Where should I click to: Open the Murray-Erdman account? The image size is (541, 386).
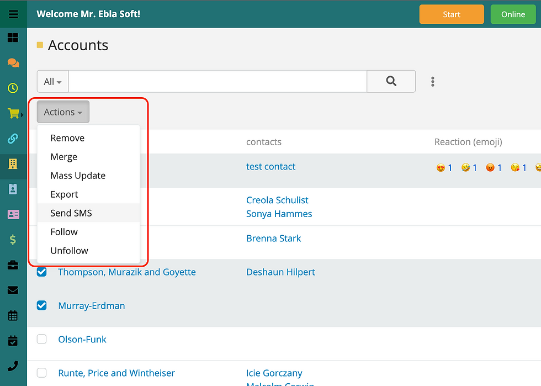(92, 305)
